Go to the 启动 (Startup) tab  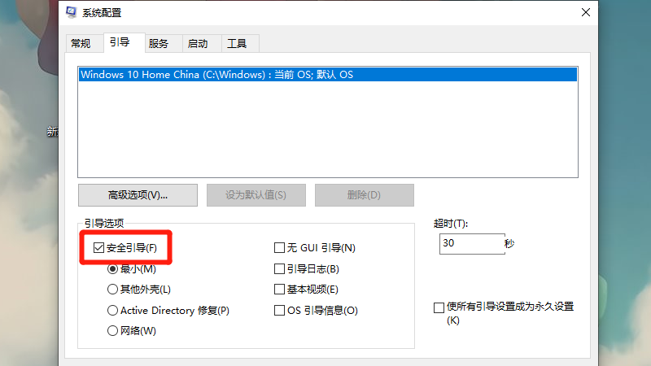[198, 44]
